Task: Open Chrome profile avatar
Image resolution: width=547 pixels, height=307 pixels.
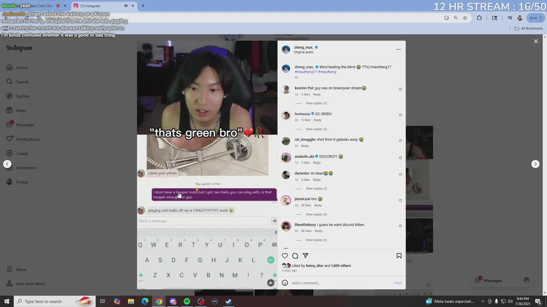Action: pyautogui.click(x=520, y=18)
